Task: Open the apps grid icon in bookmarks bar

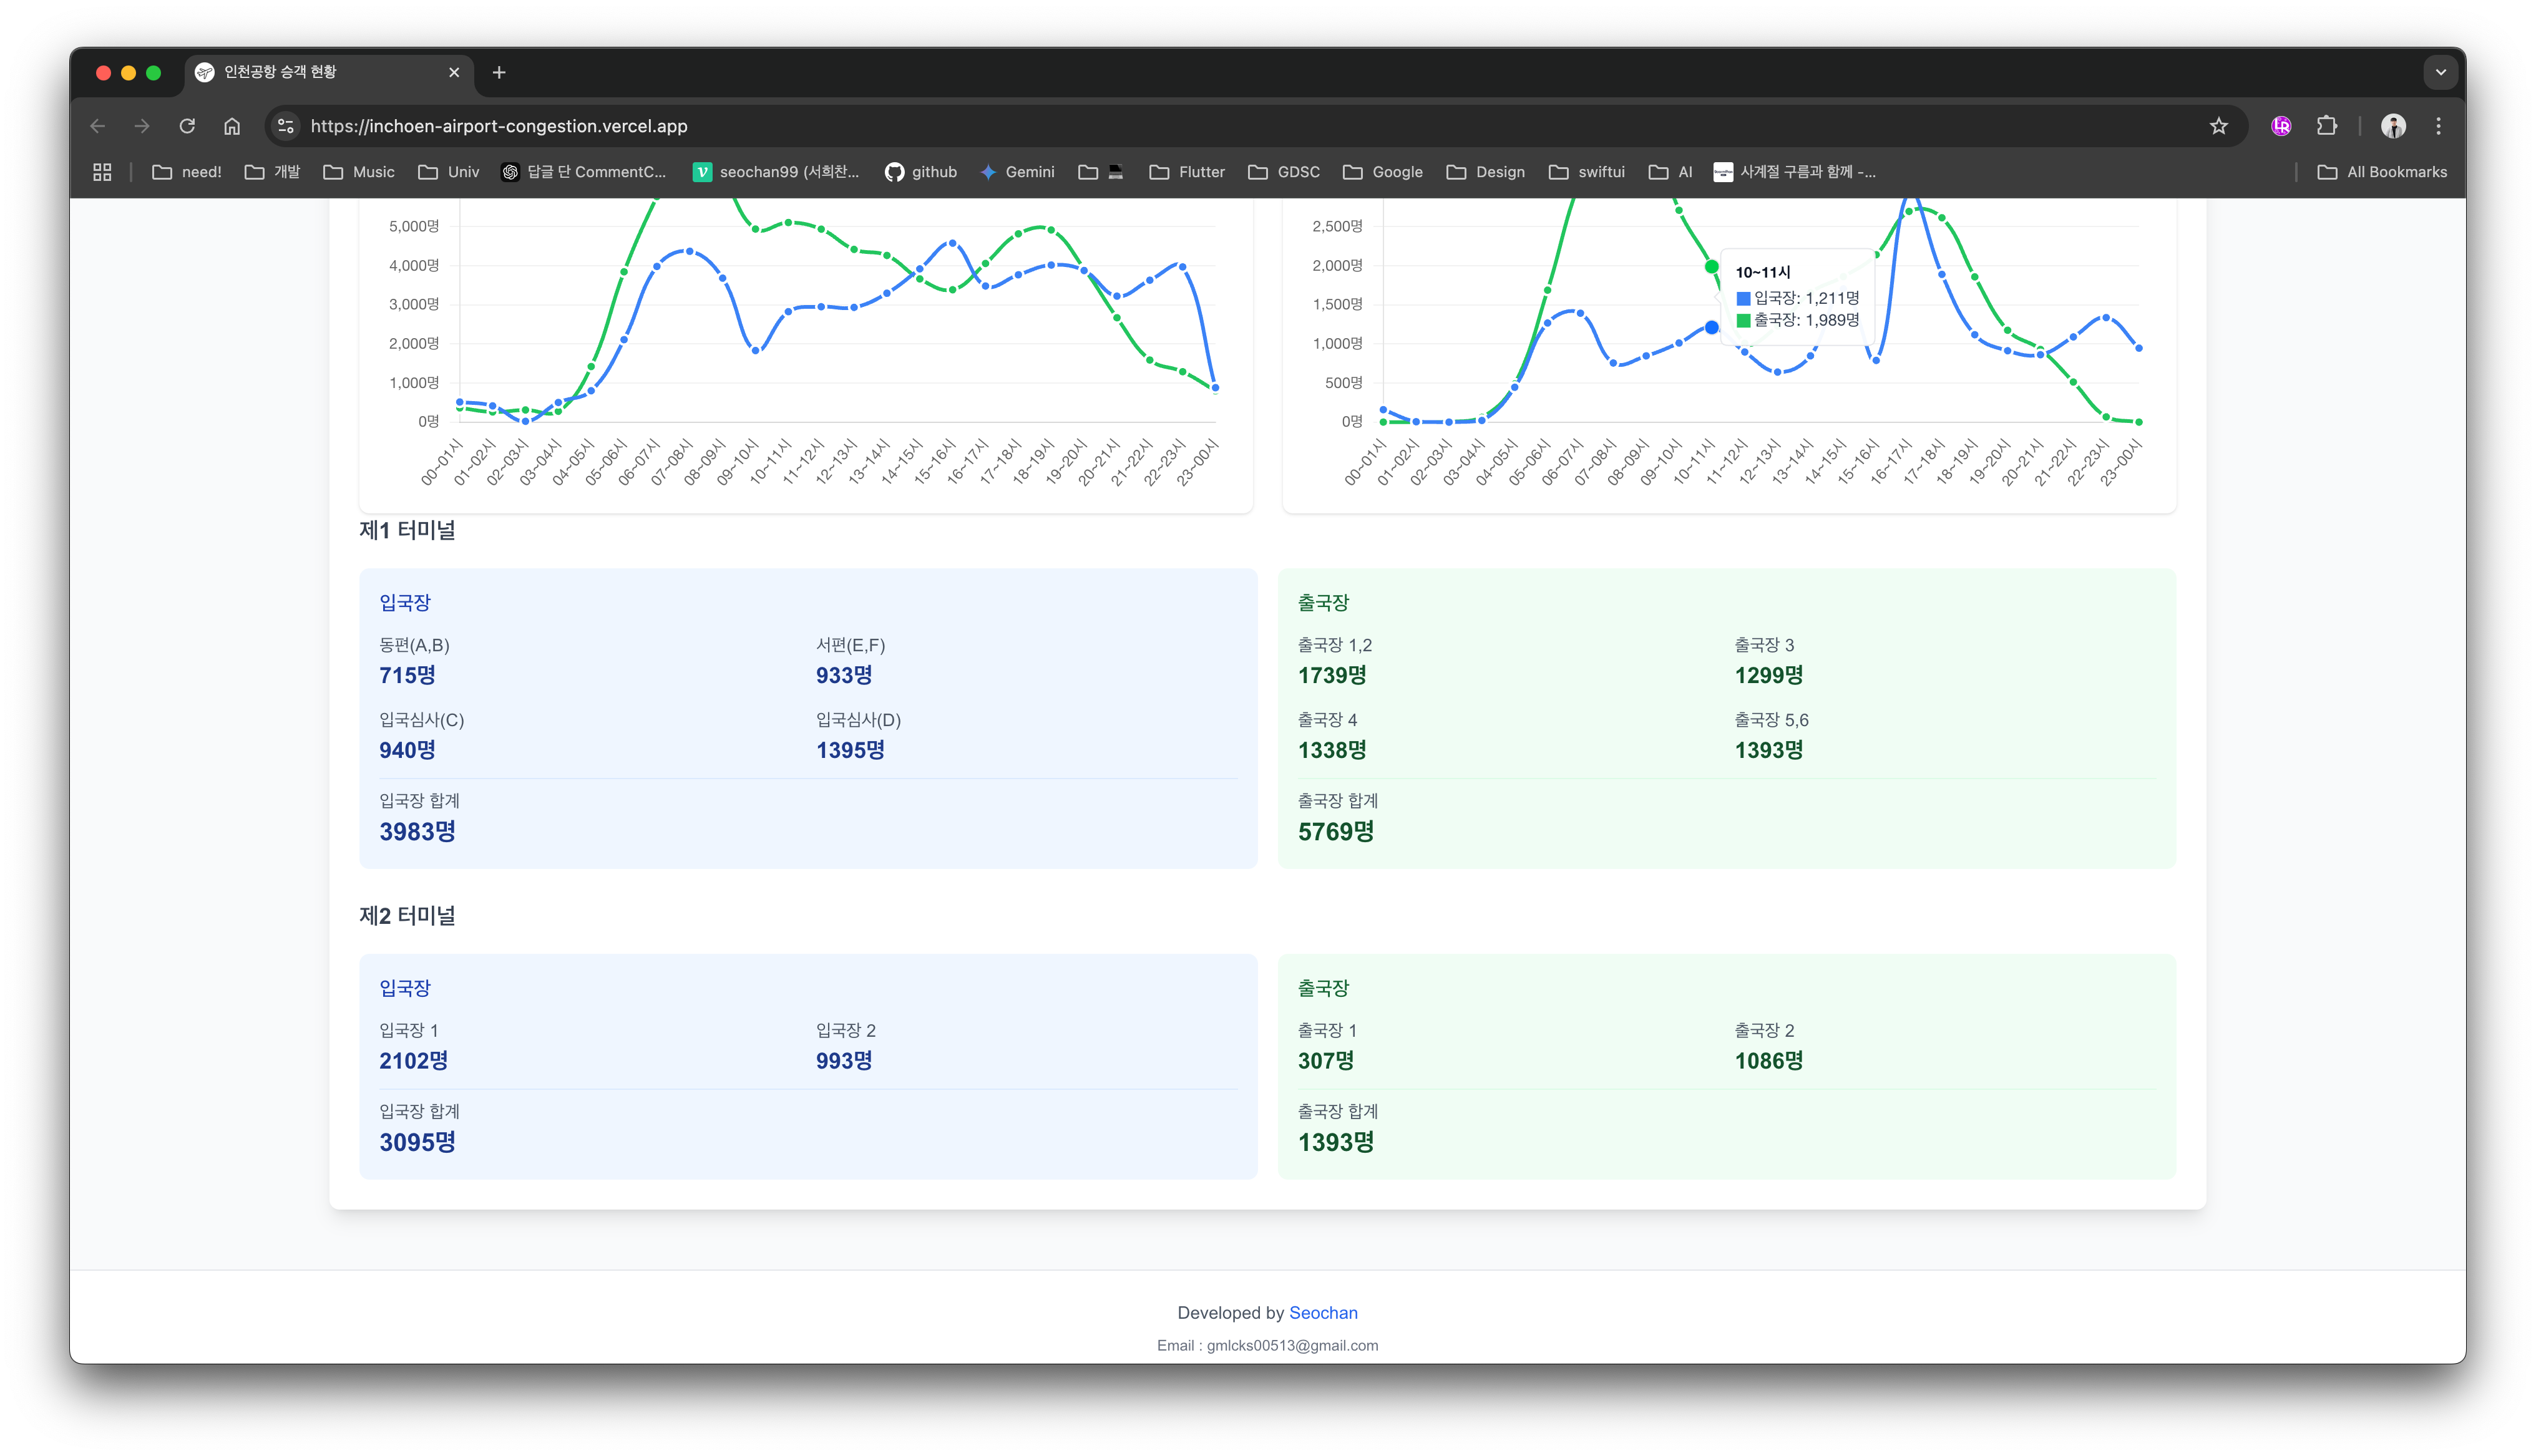Action: click(x=102, y=172)
